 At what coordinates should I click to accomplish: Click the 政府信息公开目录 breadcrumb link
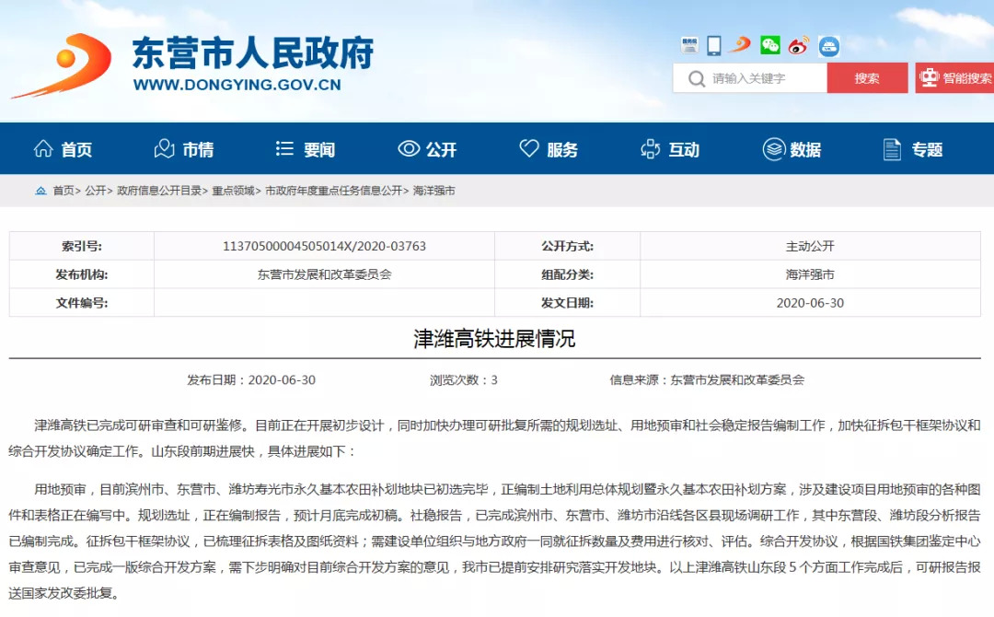point(158,191)
